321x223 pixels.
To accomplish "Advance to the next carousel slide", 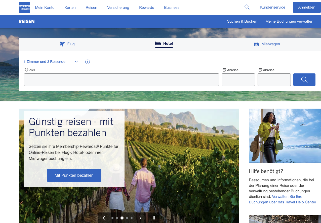I will (140, 218).
